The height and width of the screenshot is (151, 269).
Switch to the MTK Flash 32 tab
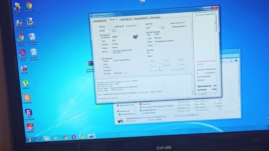tap(126, 19)
